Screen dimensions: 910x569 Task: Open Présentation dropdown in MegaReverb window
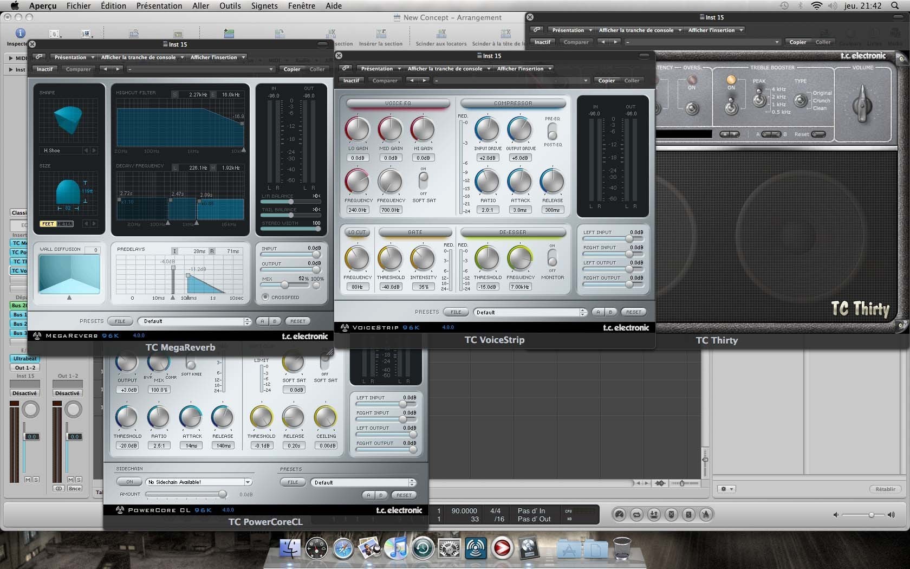[x=74, y=57]
